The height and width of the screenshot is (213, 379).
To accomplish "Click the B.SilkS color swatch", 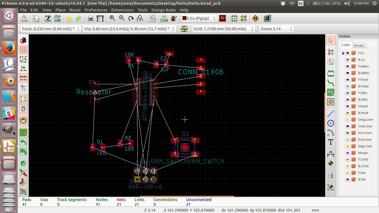I will 347,100.
